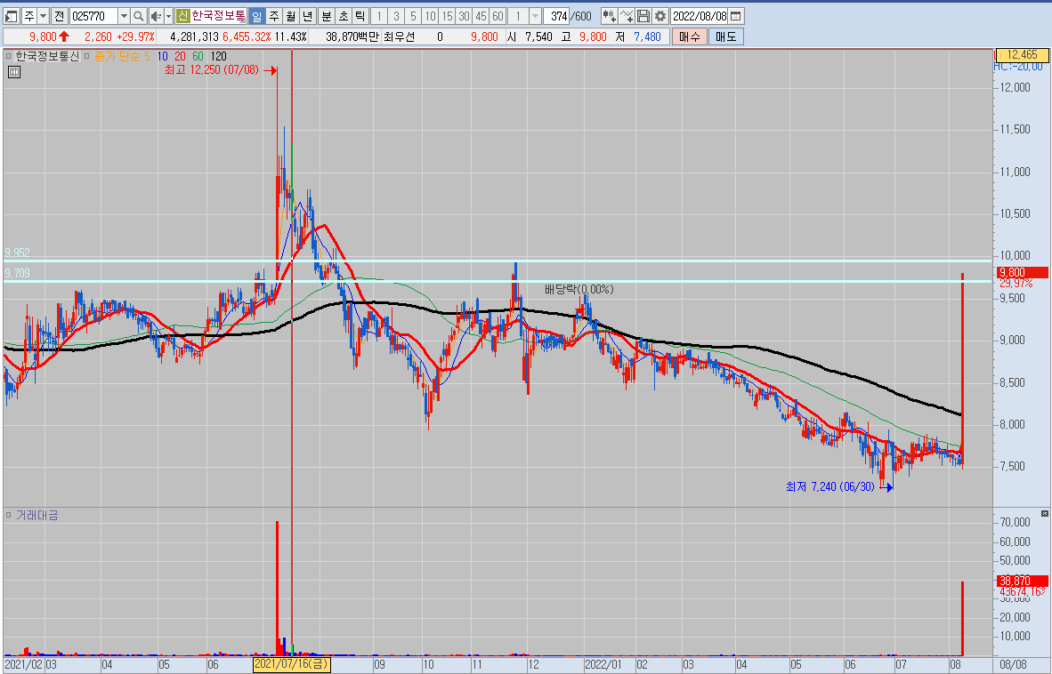Click the 7,480 low price value
1052x674 pixels.
[x=647, y=36]
